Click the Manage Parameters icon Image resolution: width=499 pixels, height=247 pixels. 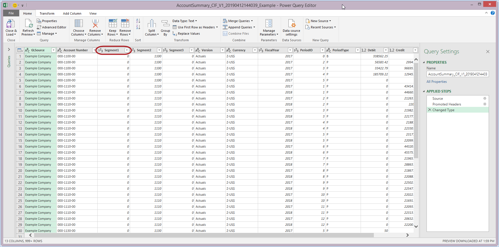coord(269,23)
